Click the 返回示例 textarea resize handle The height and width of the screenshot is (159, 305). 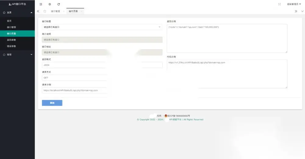click(286, 52)
